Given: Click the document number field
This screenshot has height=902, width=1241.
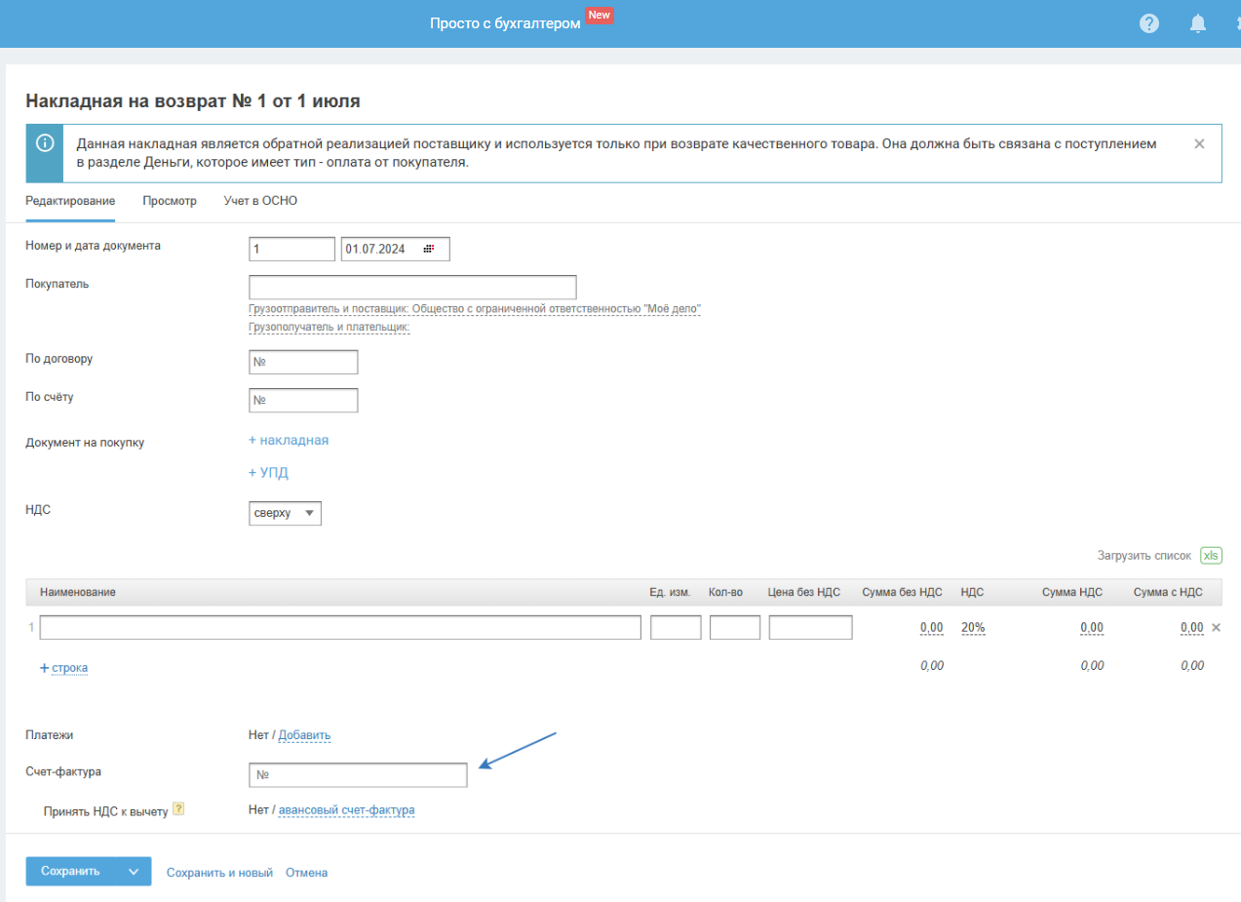Looking at the screenshot, I should [x=291, y=250].
